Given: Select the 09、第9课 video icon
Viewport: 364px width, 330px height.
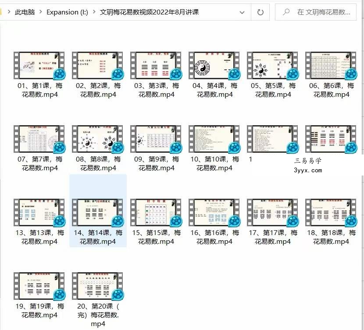Looking at the screenshot, I should (156, 139).
